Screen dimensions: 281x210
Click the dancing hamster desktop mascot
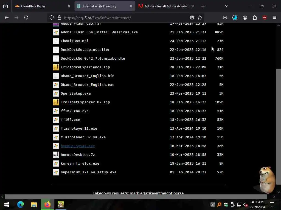click(x=267, y=180)
